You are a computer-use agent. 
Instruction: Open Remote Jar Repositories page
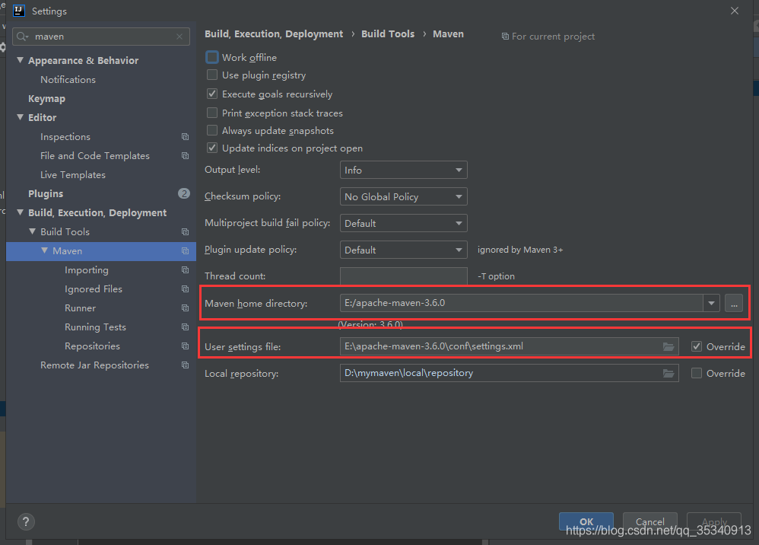click(x=94, y=365)
